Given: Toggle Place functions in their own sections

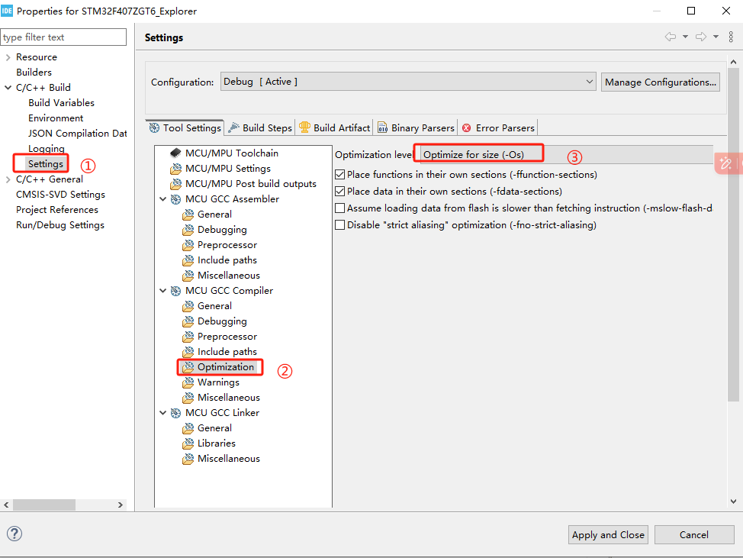Looking at the screenshot, I should [339, 175].
